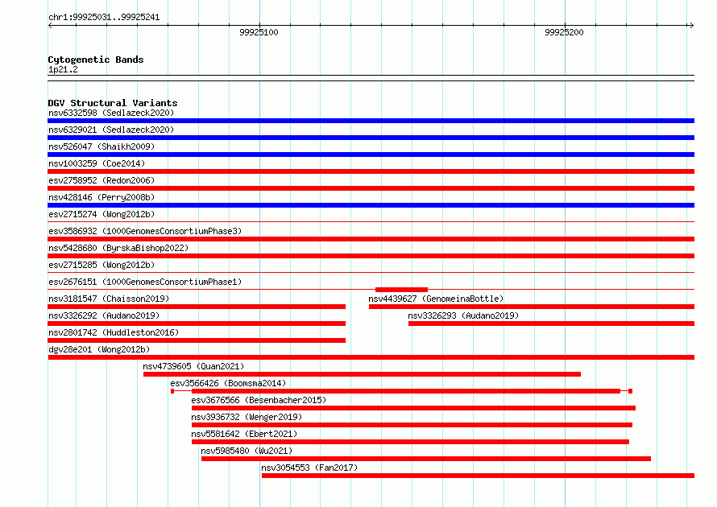
Task: Open variant esv3586932 (1000GenomesConsortiumPhase3)
Action: pyautogui.click(x=145, y=231)
